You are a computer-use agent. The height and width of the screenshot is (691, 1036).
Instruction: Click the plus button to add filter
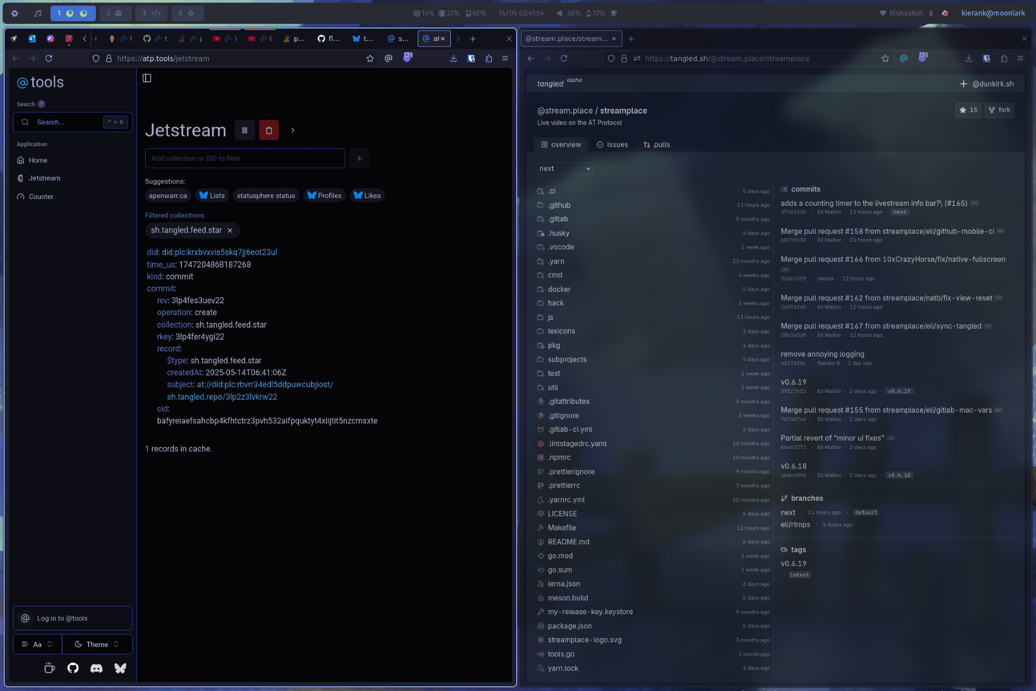(x=359, y=158)
